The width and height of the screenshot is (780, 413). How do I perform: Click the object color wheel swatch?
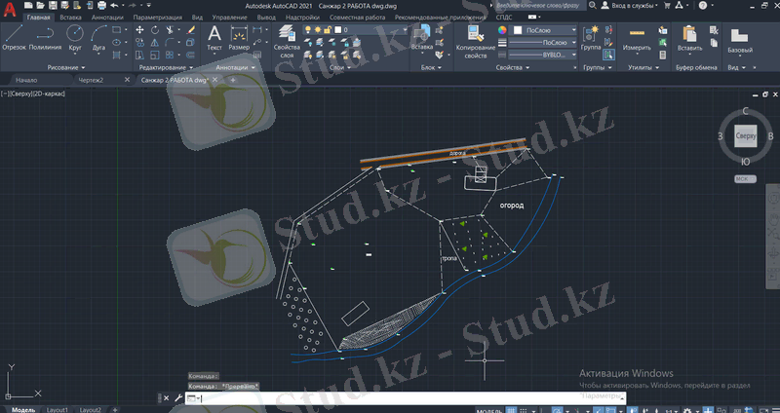503,30
